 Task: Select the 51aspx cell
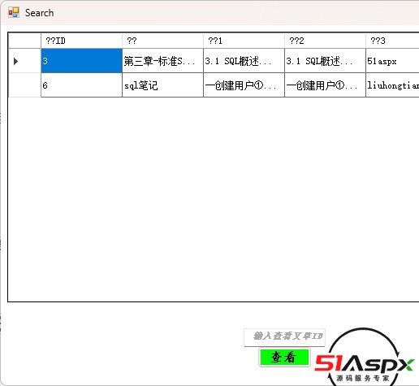[392, 61]
